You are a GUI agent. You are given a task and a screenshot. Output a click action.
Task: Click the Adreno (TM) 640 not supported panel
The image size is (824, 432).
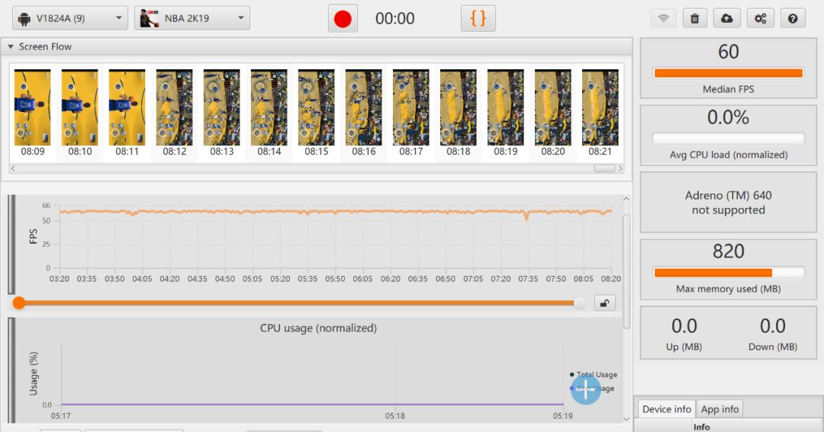[x=729, y=202]
